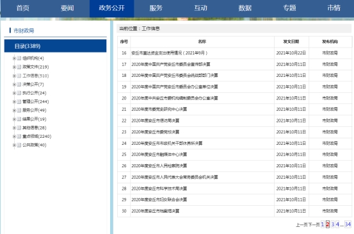Viewport: 354px width, 234px height.
Task: Expand the 管理公开(244) tree node
Action: click(14, 101)
